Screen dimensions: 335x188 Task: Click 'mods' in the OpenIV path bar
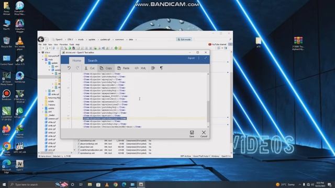(81, 40)
